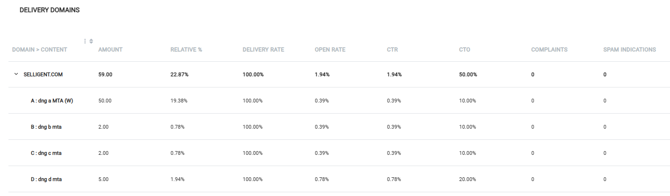Click the sort arrows icon
The height and width of the screenshot is (196, 670).
pyautogui.click(x=90, y=41)
